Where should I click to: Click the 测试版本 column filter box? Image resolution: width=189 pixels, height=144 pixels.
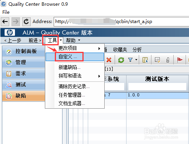click(157, 86)
